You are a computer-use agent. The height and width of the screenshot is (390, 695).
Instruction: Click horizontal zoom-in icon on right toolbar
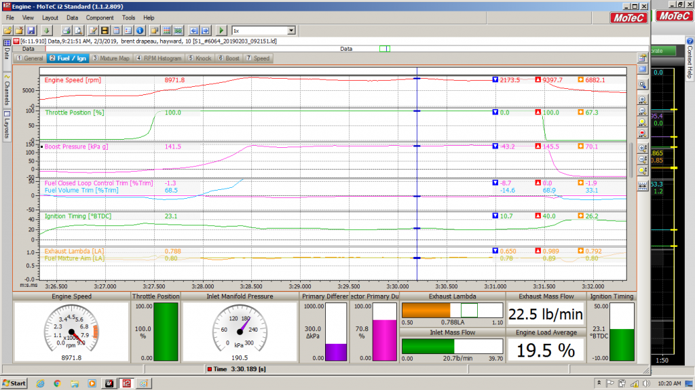[642, 99]
